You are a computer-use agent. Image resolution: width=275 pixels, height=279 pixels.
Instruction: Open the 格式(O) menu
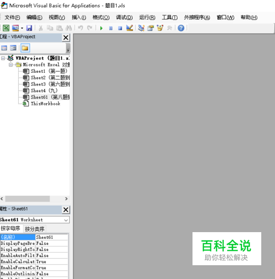pos(101,18)
